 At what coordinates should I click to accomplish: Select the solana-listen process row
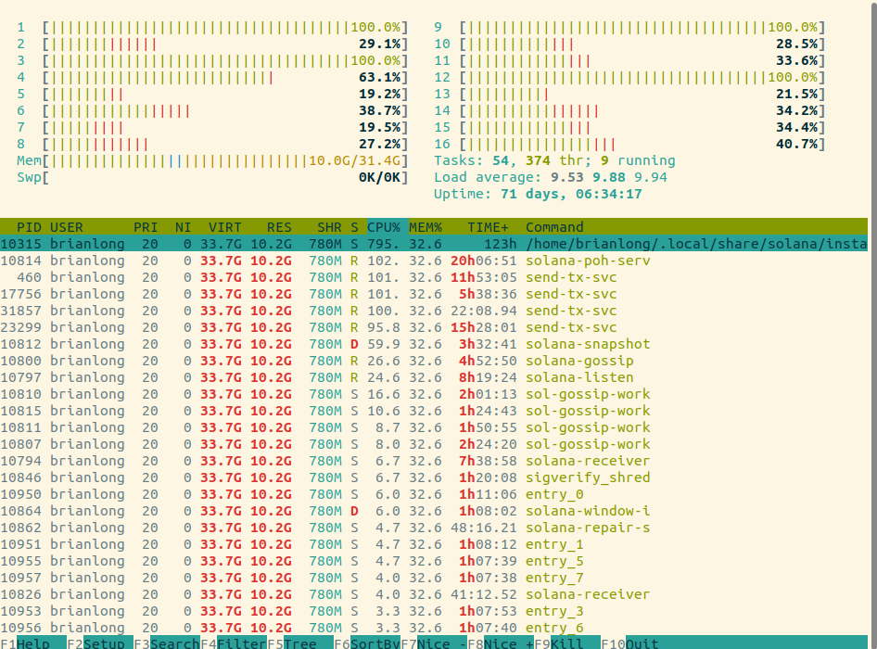coord(434,377)
